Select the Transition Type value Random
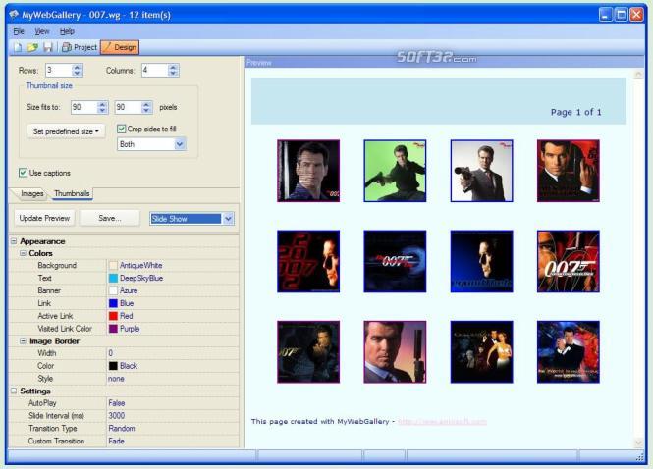653x469 pixels. click(x=122, y=428)
